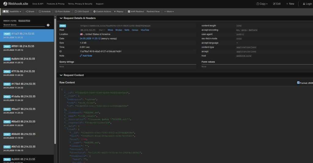The image size is (313, 163).
Task: Click the request URL text
Action: pos(115,26)
